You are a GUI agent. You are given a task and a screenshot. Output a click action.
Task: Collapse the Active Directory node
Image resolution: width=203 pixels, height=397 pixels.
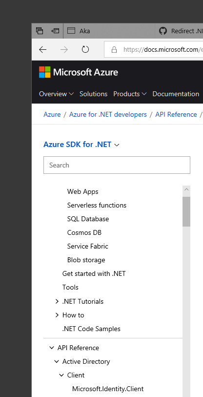57,361
